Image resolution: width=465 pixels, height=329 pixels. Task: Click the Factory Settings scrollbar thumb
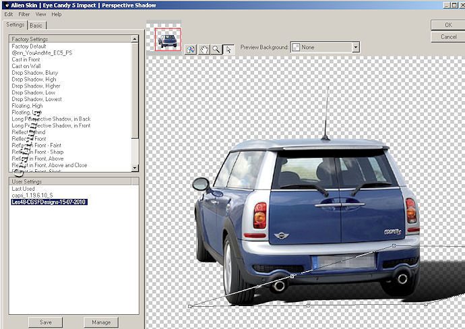coord(135,90)
